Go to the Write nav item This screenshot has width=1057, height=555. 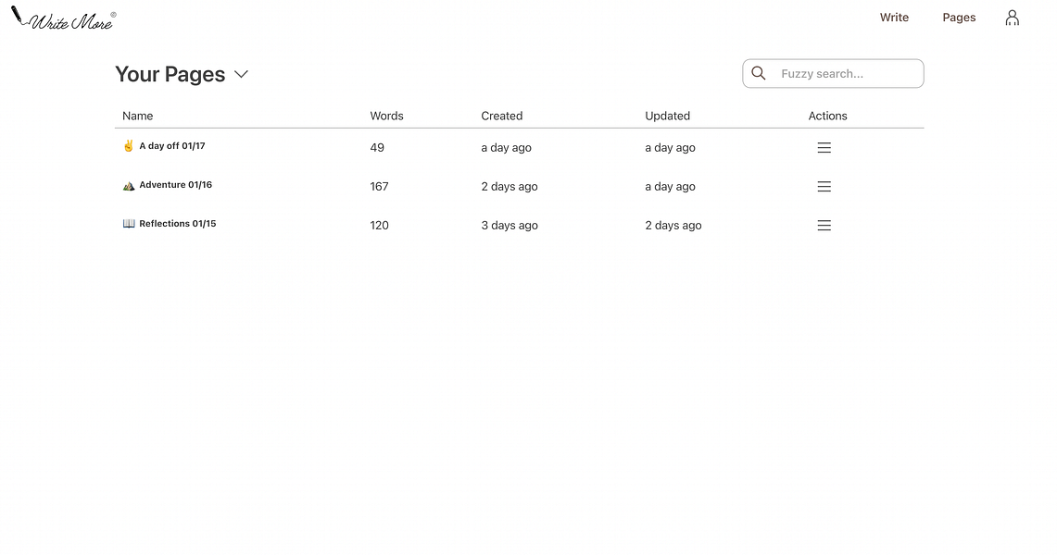pyautogui.click(x=894, y=18)
